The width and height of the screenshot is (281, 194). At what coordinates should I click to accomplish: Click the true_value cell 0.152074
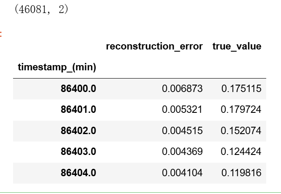(241, 131)
